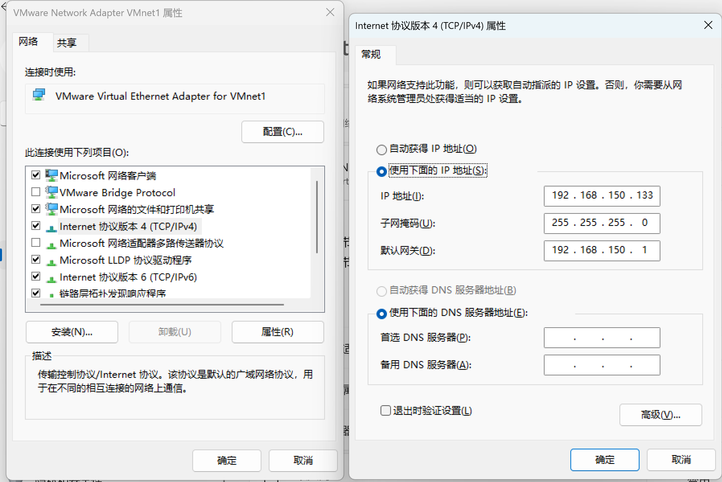The width and height of the screenshot is (722, 482).
Task: Check the 退出时验证设置 checkbox
Action: tap(385, 410)
